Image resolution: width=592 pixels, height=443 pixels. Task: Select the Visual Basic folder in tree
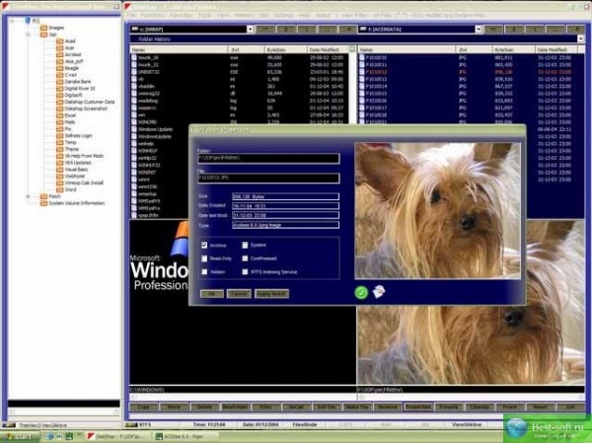click(x=72, y=169)
